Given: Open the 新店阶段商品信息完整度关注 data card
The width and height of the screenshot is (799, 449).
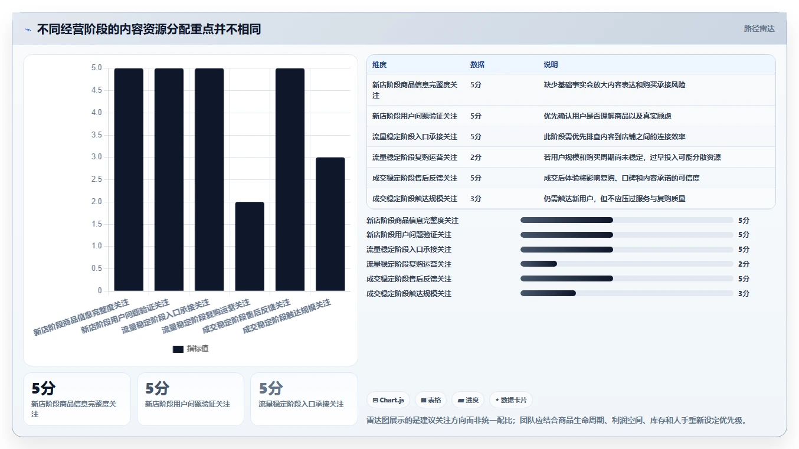Looking at the screenshot, I should pyautogui.click(x=77, y=399).
